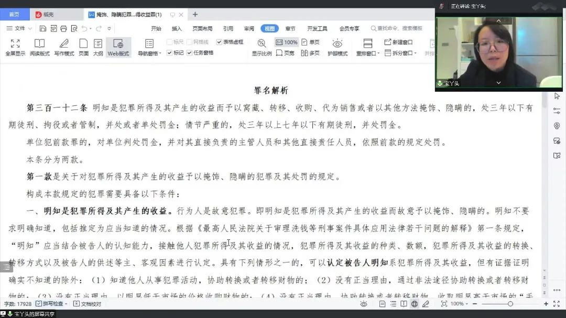
Task: Switch to Outline view (大纲)
Action: click(x=98, y=47)
